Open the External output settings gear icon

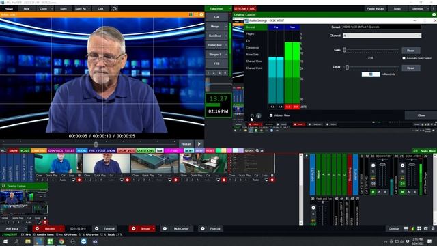[97, 228]
